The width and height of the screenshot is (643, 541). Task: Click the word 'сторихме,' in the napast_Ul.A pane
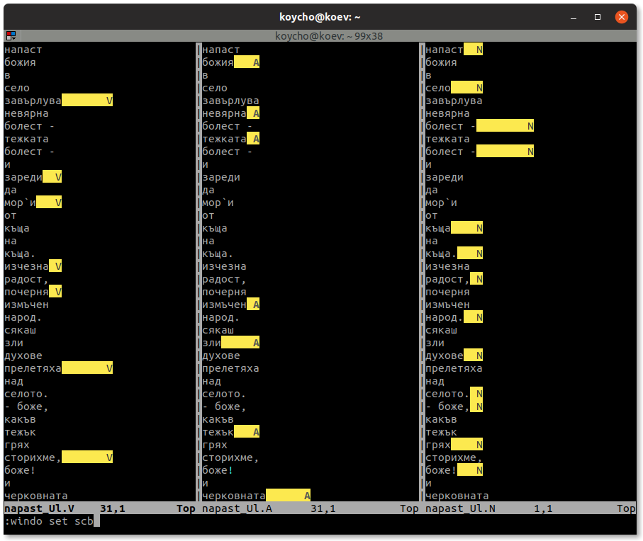pos(231,457)
